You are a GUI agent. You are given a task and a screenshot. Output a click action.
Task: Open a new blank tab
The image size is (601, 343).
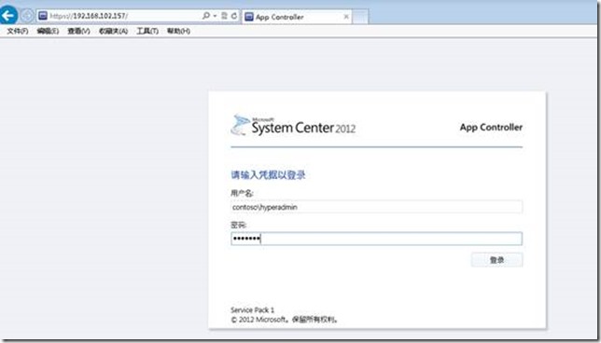pos(360,17)
